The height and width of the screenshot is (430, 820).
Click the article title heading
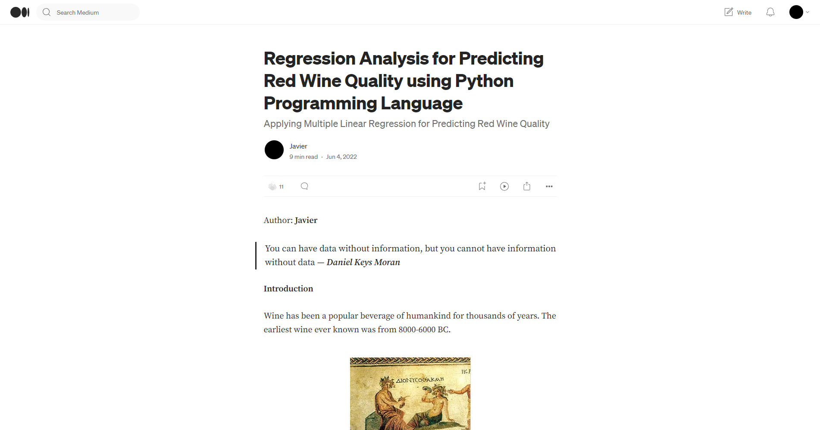pos(404,81)
